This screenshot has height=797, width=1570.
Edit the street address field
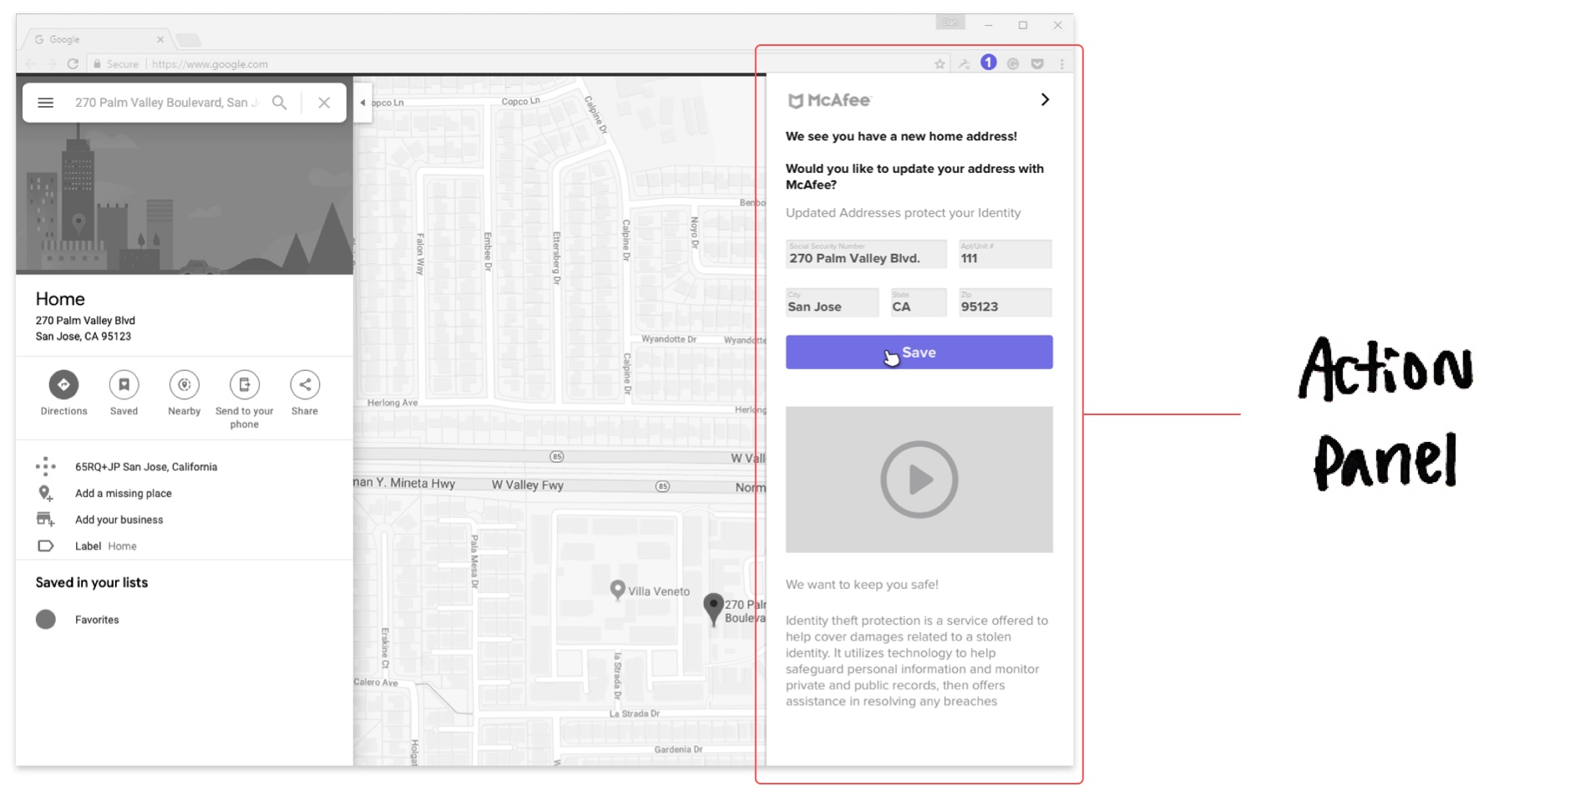point(866,254)
